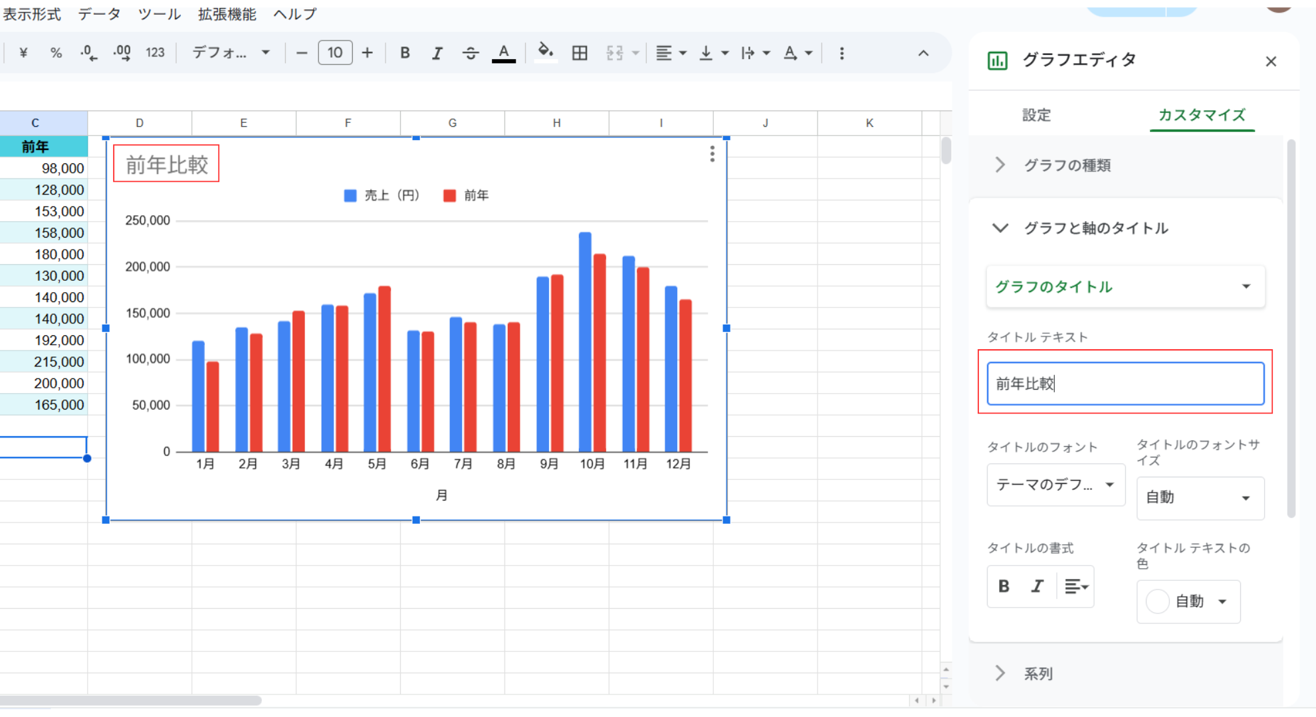Apply strikethrough formatting
This screenshot has height=717, width=1316.
[471, 53]
